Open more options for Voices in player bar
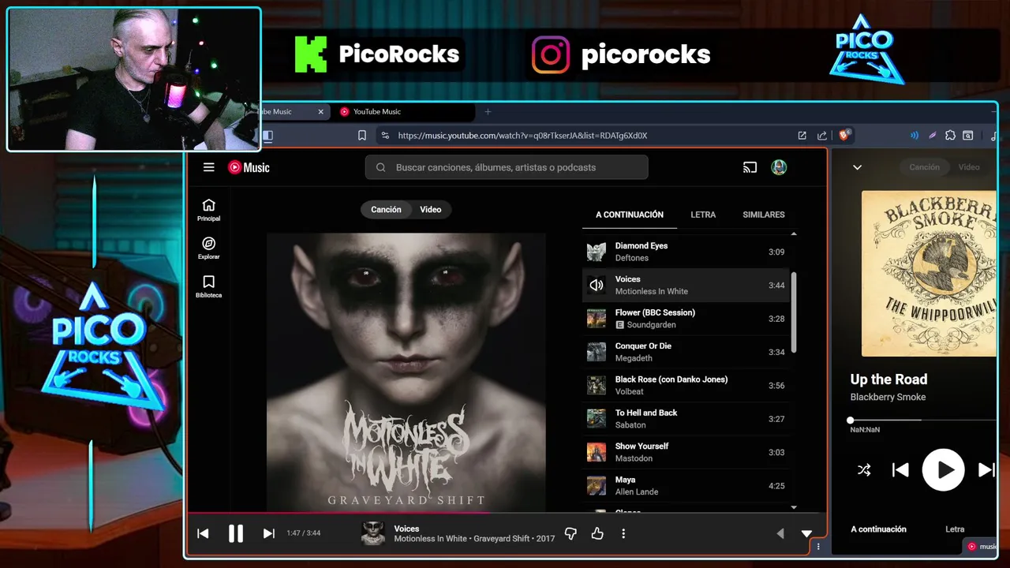The height and width of the screenshot is (568, 1010). [623, 534]
